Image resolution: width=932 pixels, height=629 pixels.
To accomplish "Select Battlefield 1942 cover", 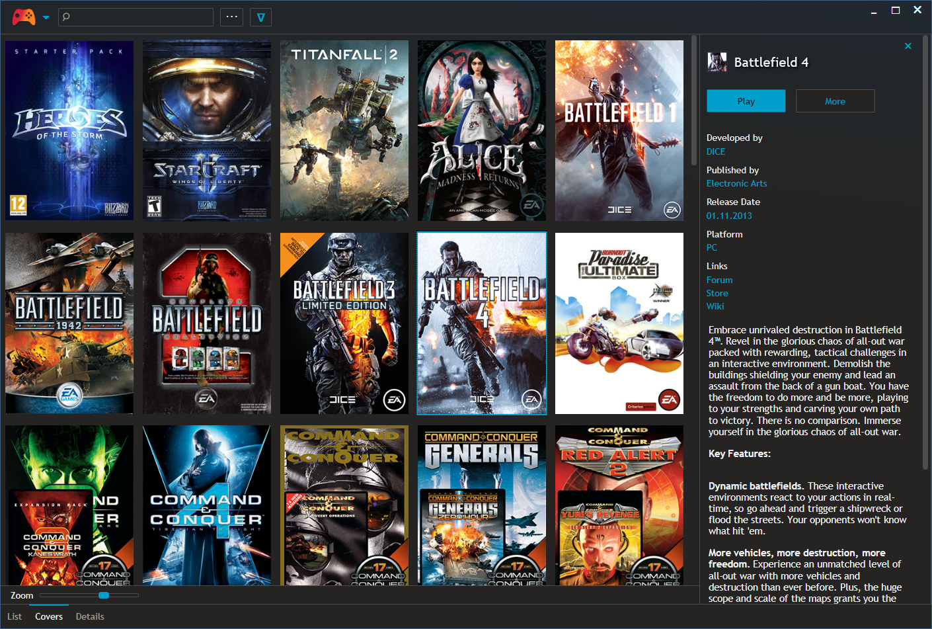I will point(69,323).
